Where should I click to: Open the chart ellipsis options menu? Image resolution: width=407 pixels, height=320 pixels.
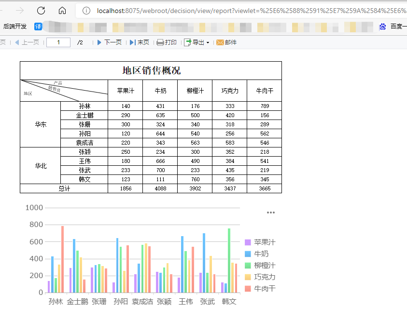coord(270,212)
